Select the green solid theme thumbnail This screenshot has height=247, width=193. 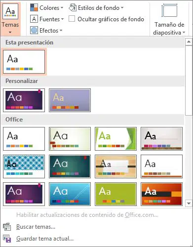coord(116,194)
